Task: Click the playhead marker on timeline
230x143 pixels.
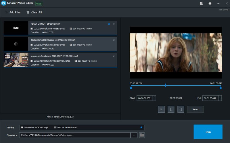Action: click(x=165, y=85)
